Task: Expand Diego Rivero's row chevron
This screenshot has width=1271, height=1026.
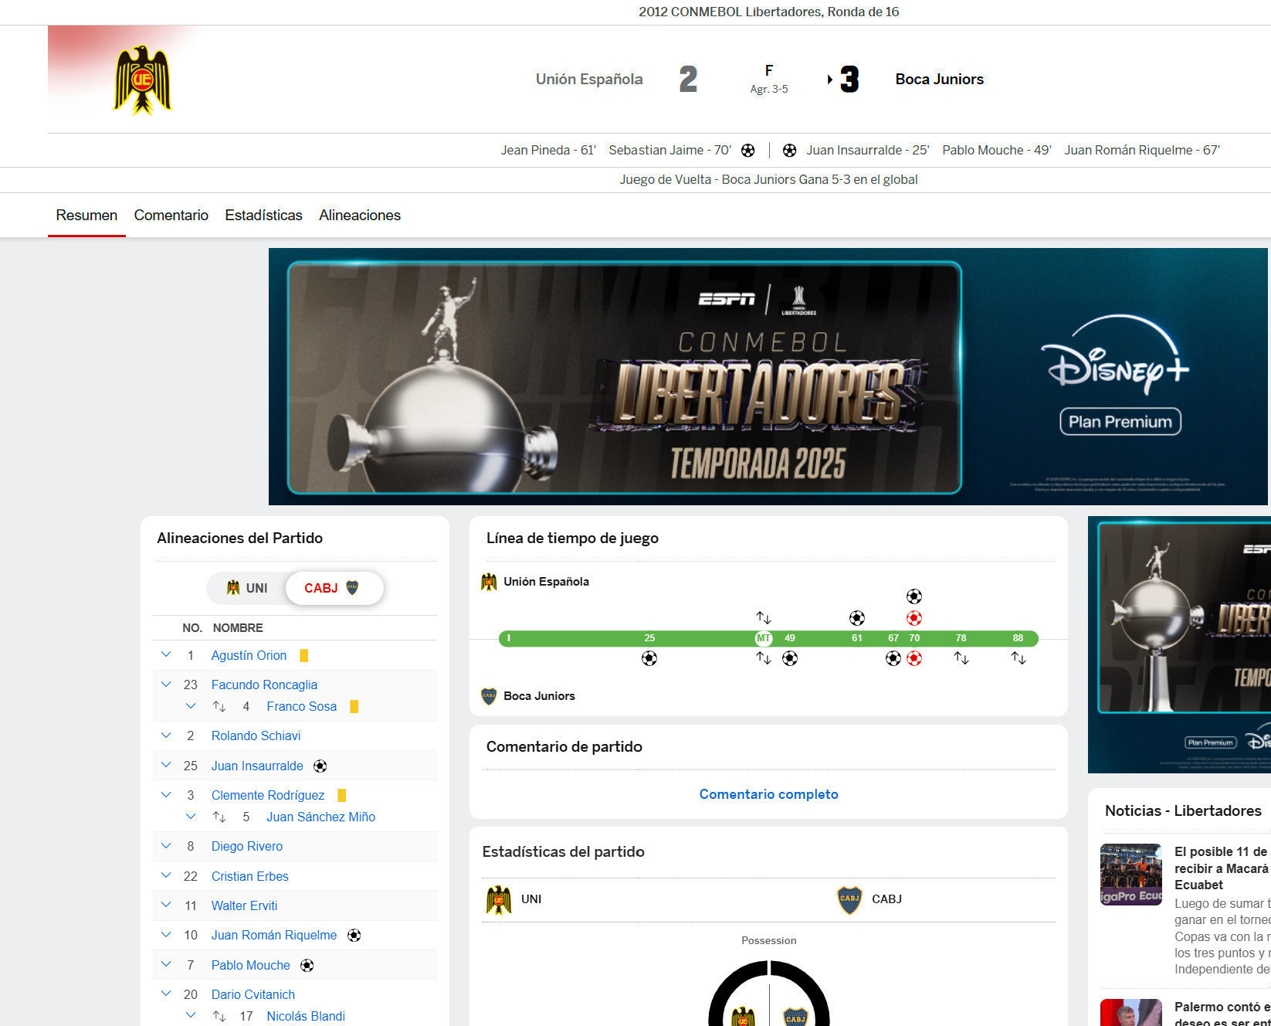Action: tap(166, 845)
